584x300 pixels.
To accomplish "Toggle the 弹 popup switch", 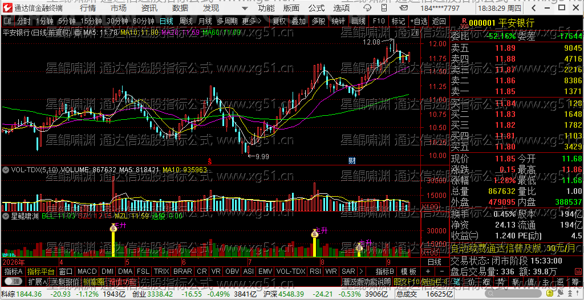I will coord(14,281).
